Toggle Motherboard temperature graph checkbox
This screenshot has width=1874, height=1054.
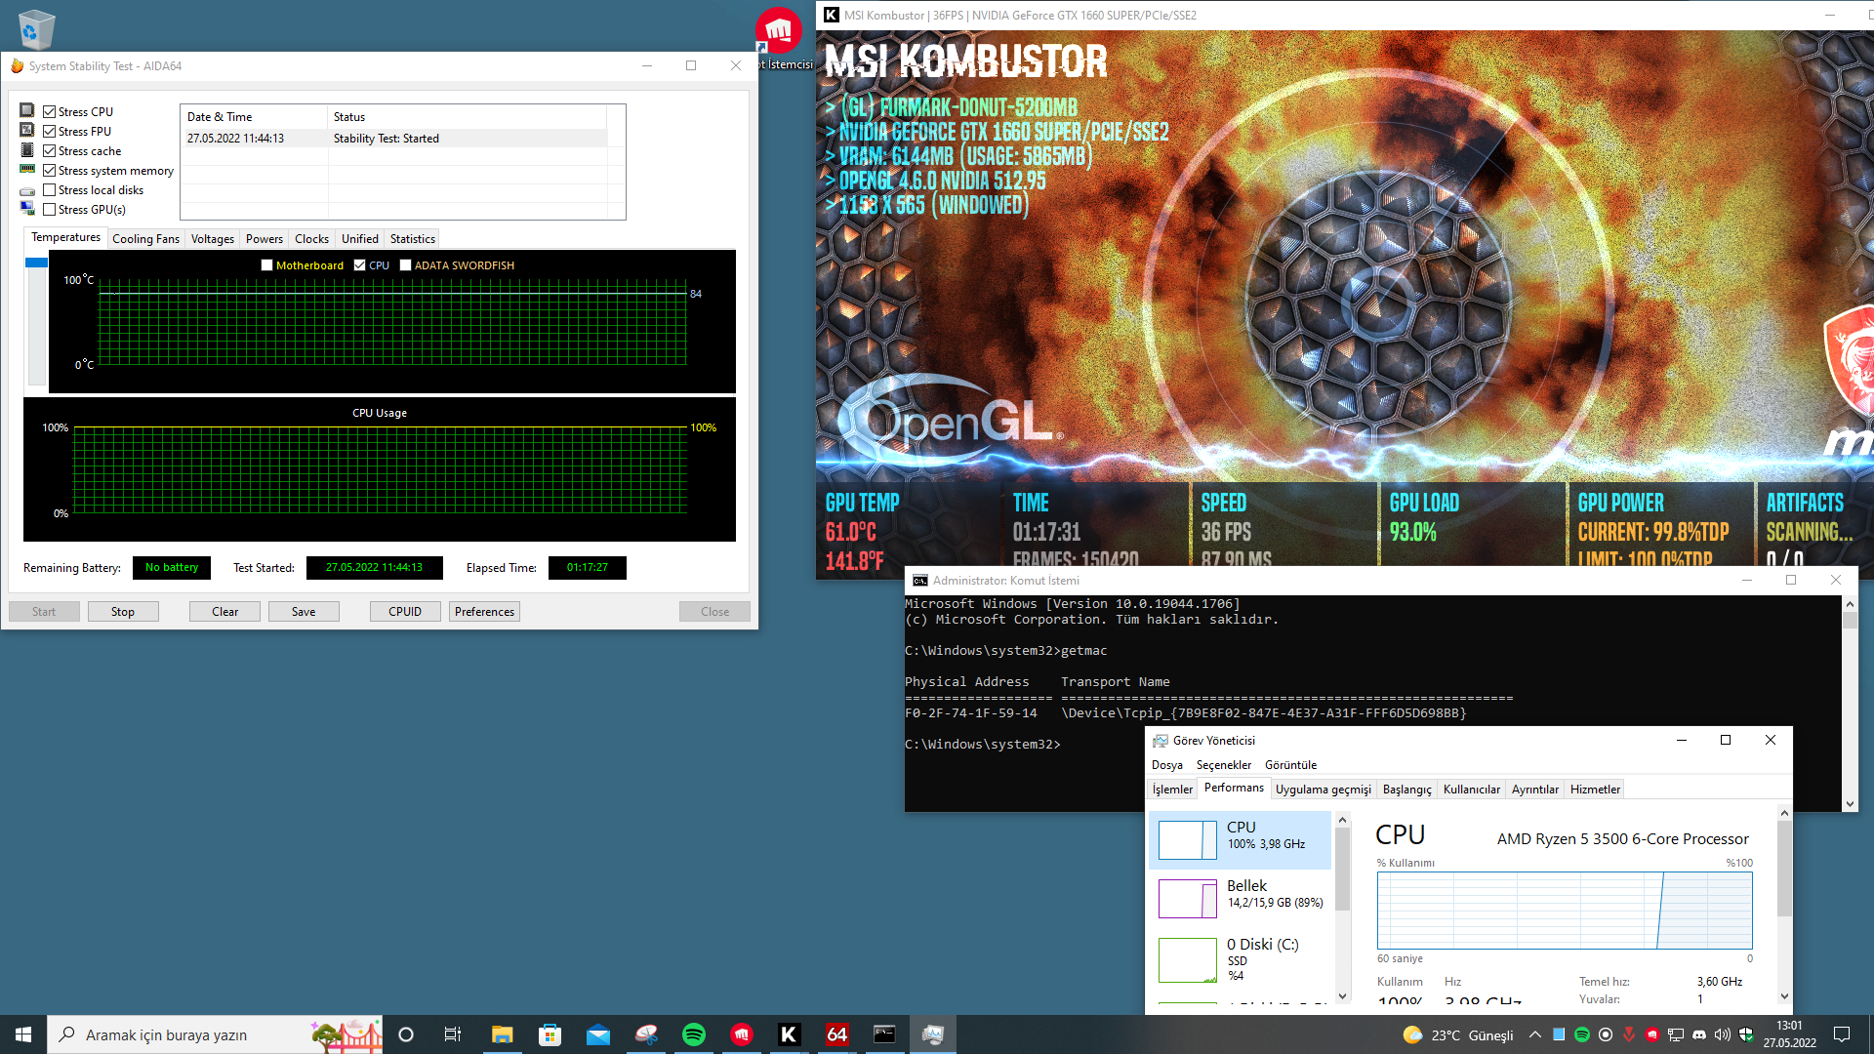(x=266, y=265)
